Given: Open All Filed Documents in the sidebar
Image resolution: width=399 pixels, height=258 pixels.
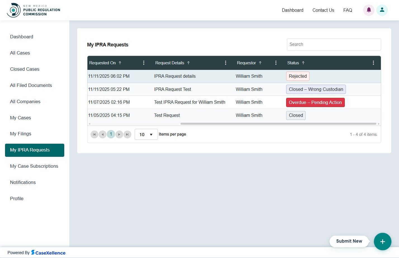Looking at the screenshot, I should click(x=31, y=85).
